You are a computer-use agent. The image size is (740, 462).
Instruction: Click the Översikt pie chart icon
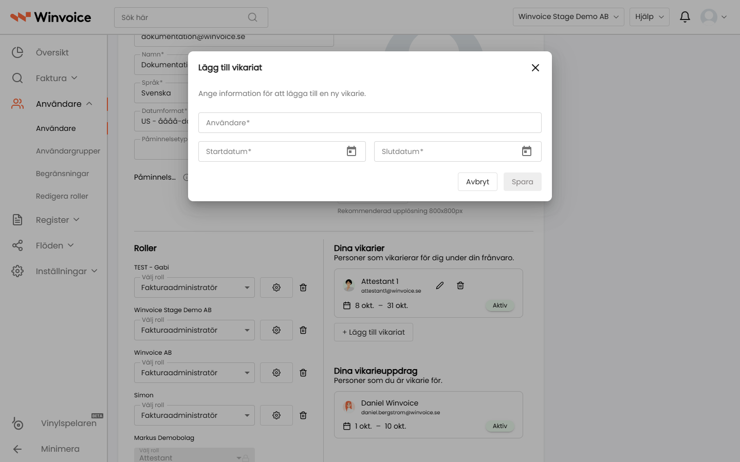(x=17, y=52)
